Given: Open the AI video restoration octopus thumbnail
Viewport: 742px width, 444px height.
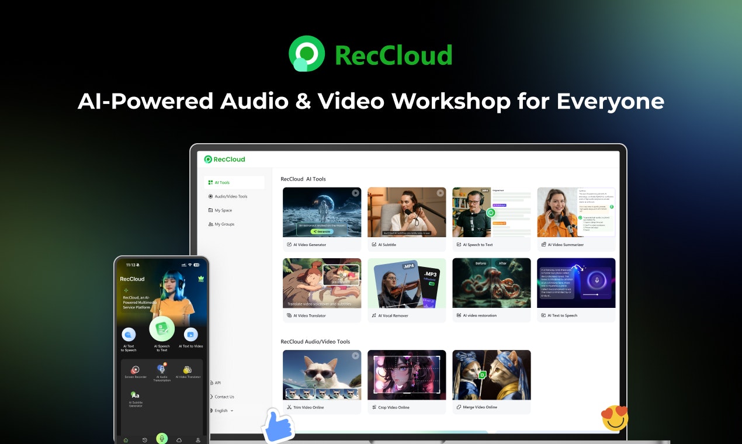Looking at the screenshot, I should [x=491, y=283].
